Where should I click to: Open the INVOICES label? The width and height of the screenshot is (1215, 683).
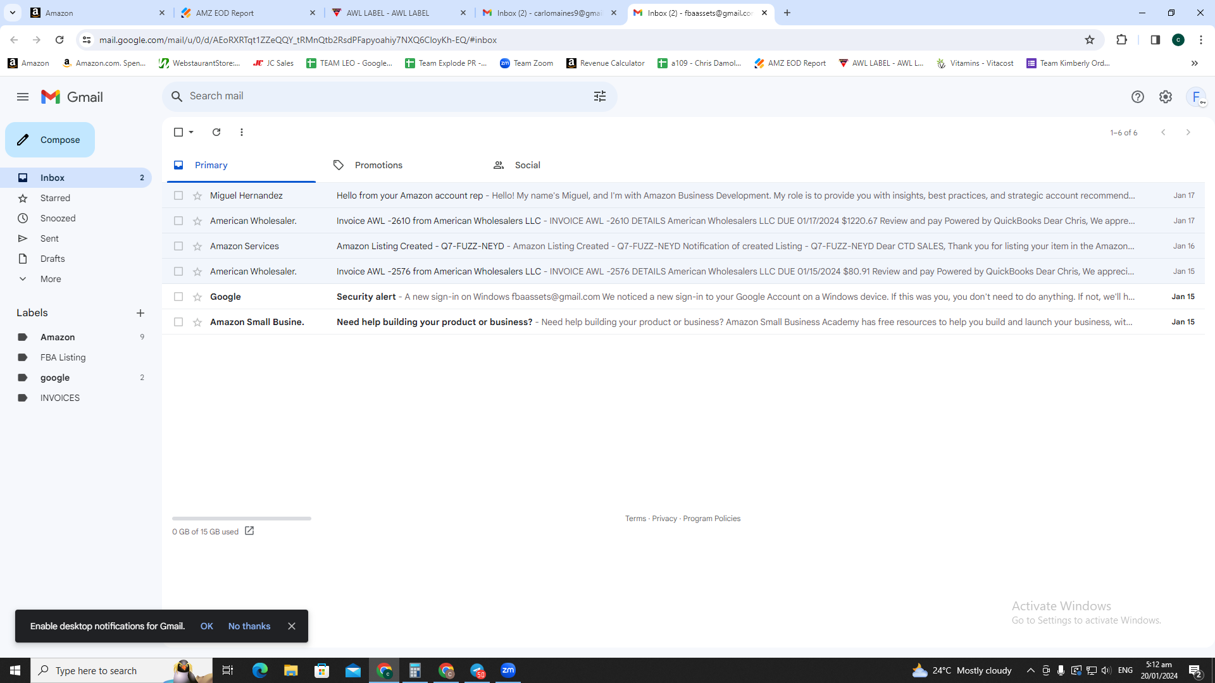tap(76, 398)
